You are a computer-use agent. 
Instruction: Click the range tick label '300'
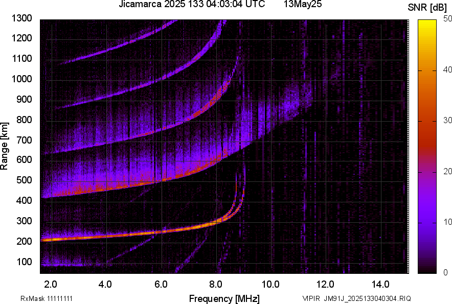pyautogui.click(x=24, y=221)
